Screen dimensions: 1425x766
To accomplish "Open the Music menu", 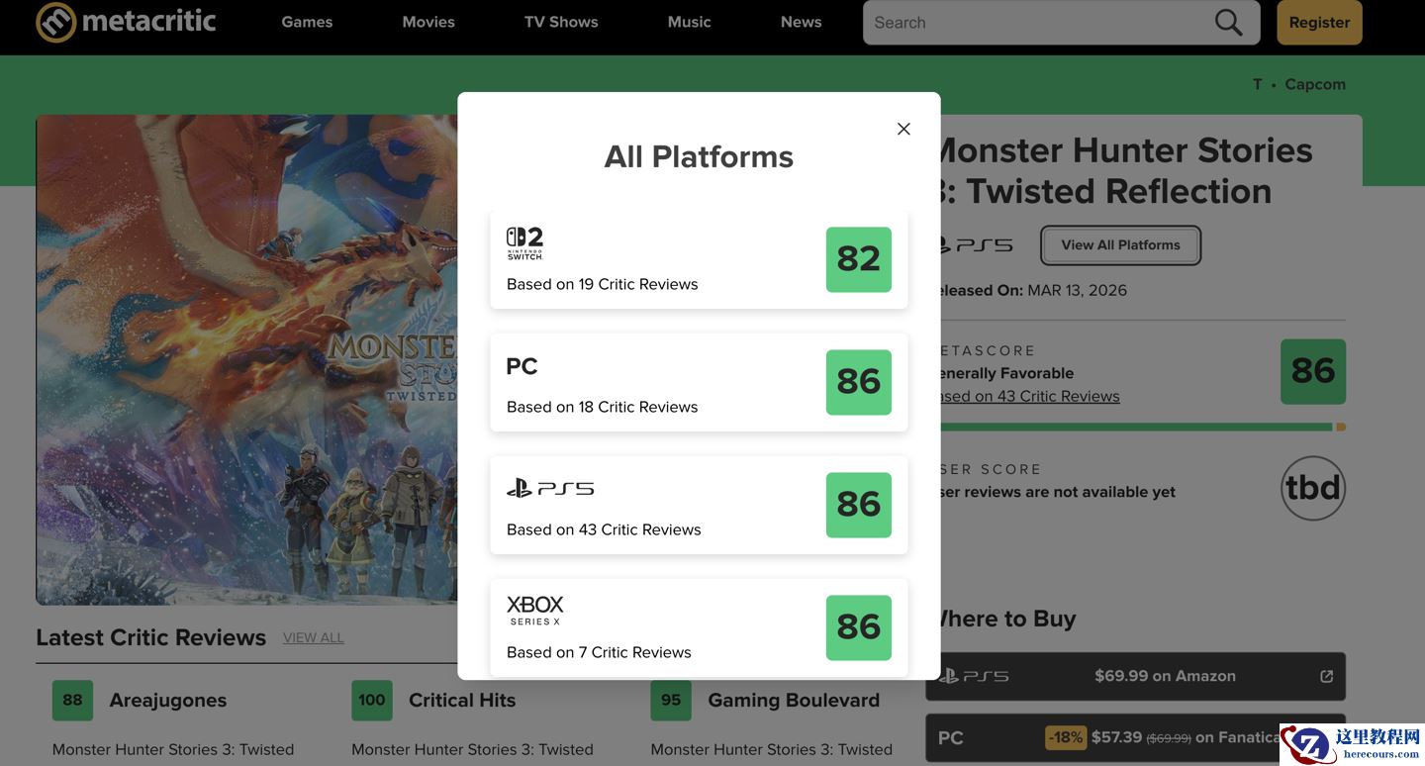I will tap(690, 22).
